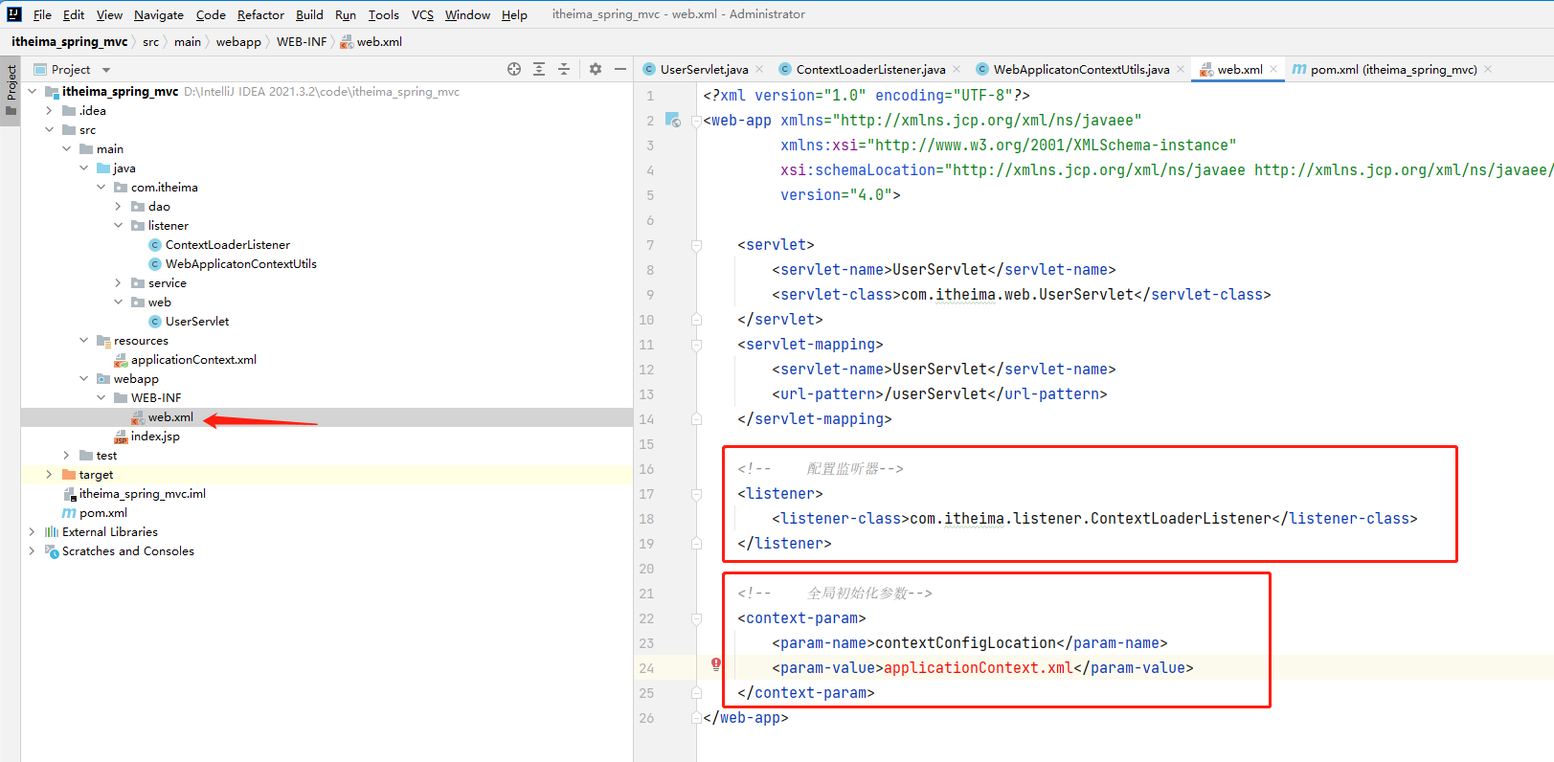Collapse the listener package

[x=119, y=226]
